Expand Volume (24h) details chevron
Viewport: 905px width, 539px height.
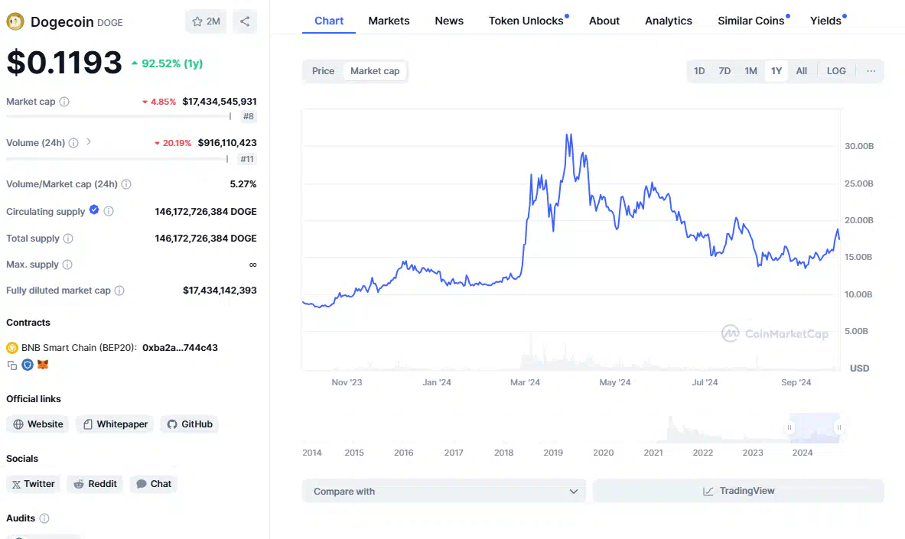click(x=88, y=142)
